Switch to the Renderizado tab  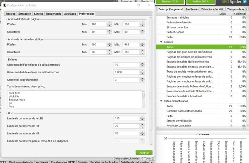point(54,14)
